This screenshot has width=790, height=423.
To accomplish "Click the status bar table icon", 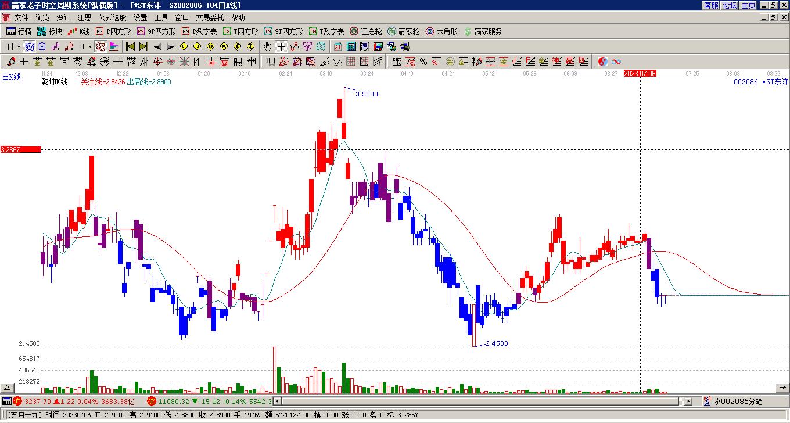I will pyautogui.click(x=6, y=401).
